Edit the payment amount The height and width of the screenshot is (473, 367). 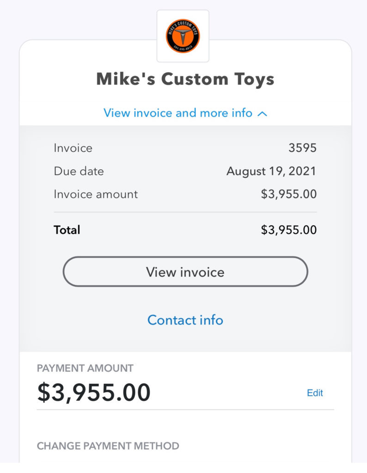point(315,393)
